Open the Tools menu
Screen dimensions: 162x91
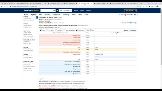(80, 15)
